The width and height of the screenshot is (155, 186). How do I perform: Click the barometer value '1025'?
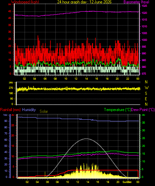(x=144, y=6)
